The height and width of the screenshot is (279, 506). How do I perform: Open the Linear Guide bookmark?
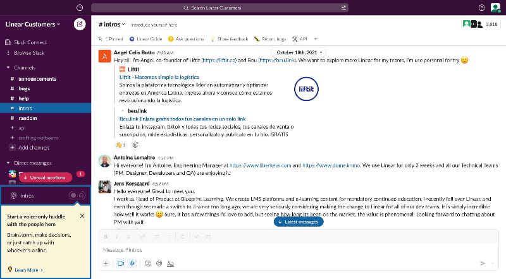tap(146, 39)
